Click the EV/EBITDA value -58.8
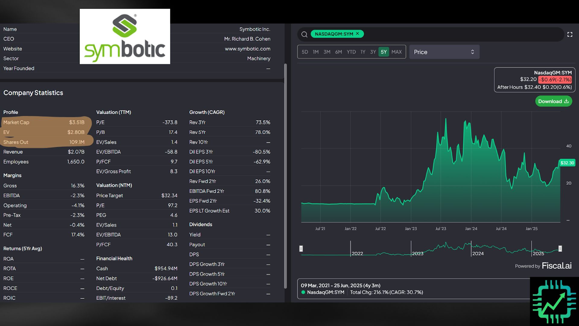The image size is (579, 326). (x=171, y=152)
